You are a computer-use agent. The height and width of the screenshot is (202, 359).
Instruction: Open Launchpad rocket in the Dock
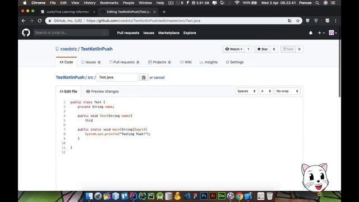pos(98,196)
